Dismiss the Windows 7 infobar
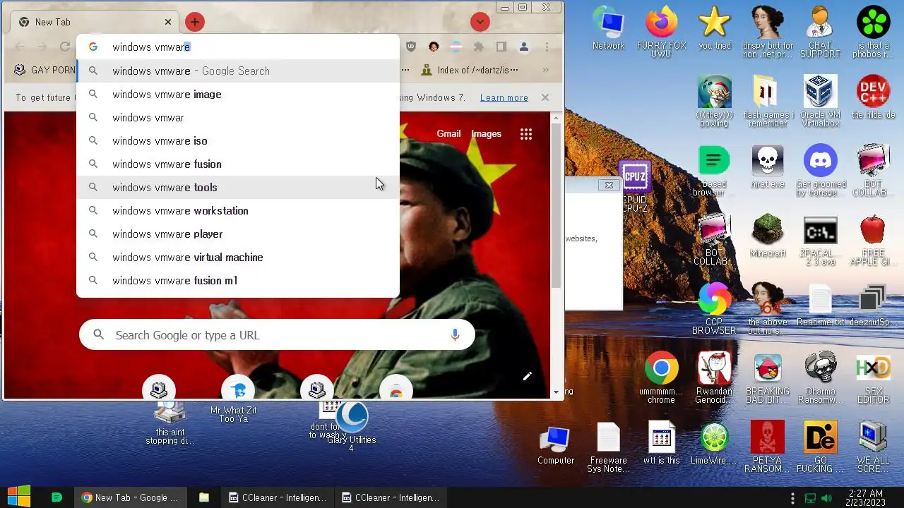904x508 pixels. click(x=545, y=97)
